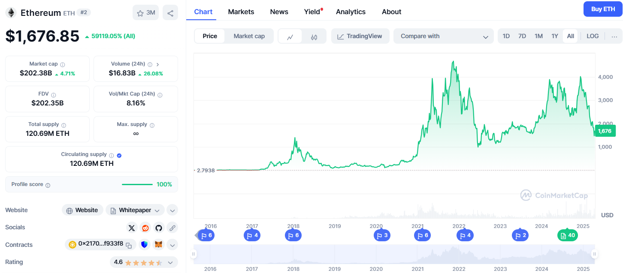Open the share icon next to watchlist
The width and height of the screenshot is (623, 273).
click(x=170, y=12)
